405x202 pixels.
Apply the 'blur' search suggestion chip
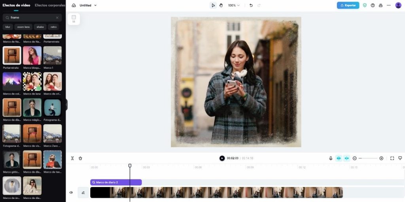[x=8, y=27]
